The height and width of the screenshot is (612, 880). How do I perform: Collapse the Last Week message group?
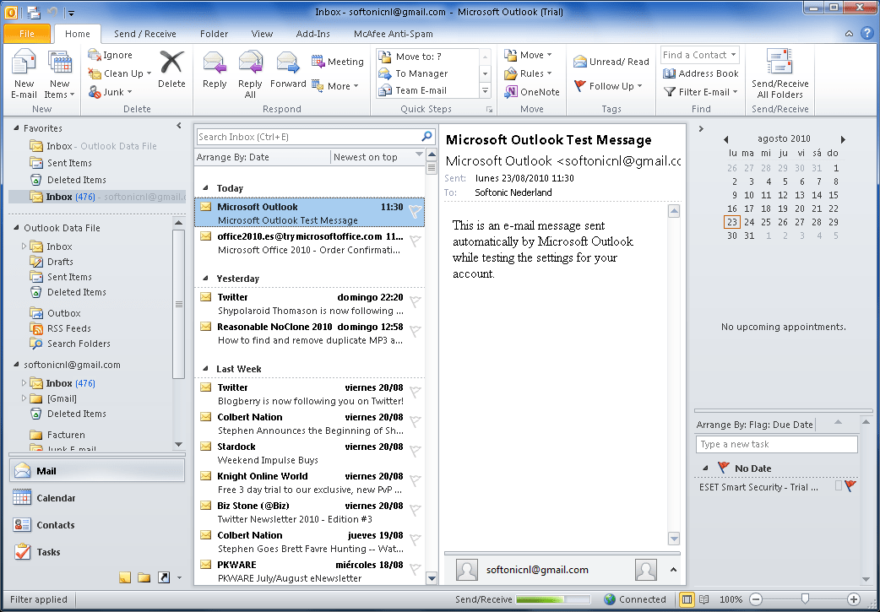[x=205, y=369]
